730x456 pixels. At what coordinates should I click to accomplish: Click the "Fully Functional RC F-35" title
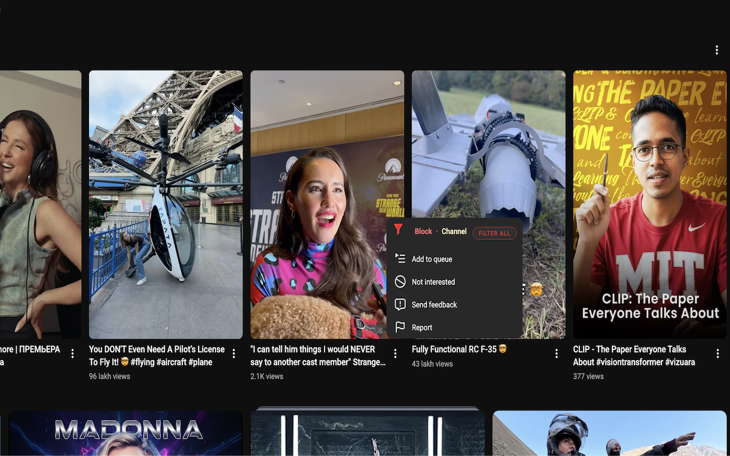pos(459,349)
